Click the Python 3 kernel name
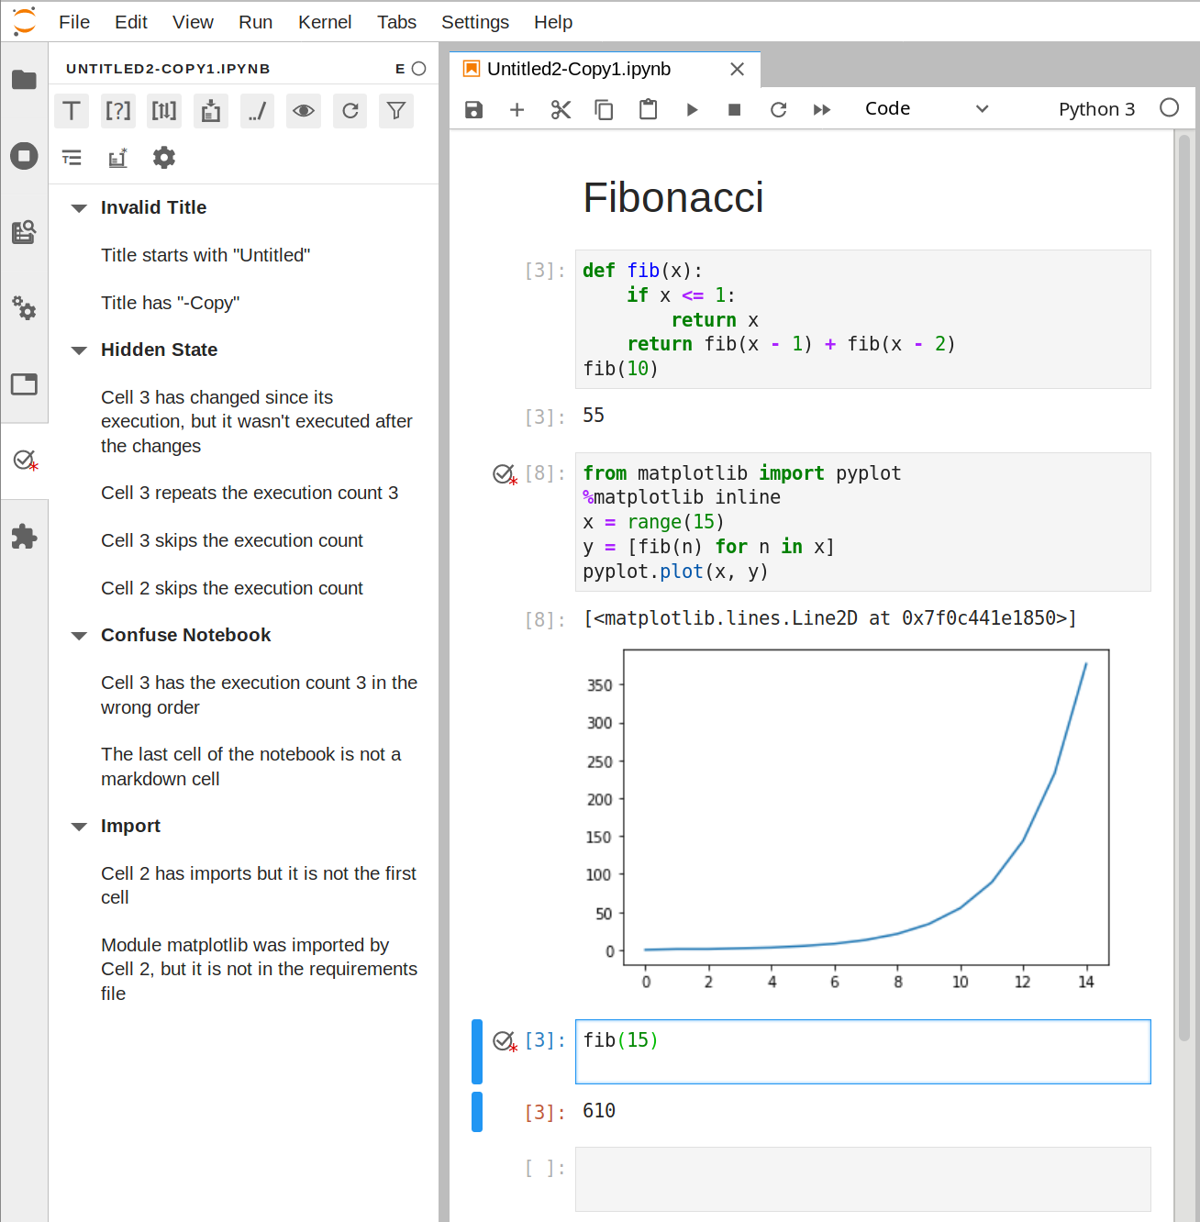The height and width of the screenshot is (1222, 1200). 1096,109
